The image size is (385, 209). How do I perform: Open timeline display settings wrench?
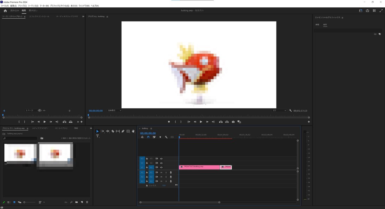point(166,137)
